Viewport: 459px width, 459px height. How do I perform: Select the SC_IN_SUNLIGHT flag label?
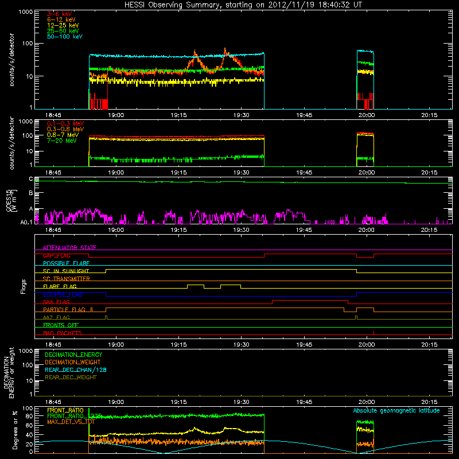pos(66,271)
